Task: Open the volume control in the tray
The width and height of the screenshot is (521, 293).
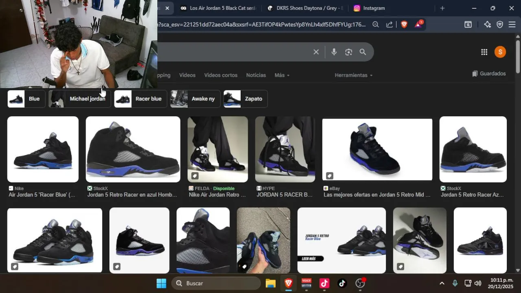Action: 478,283
